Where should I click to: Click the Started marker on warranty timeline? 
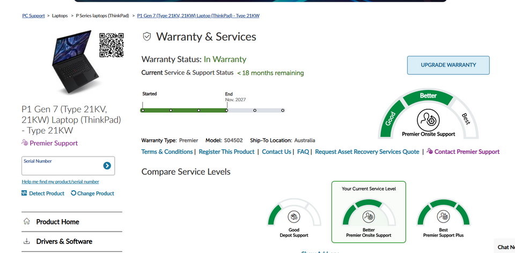click(x=143, y=110)
